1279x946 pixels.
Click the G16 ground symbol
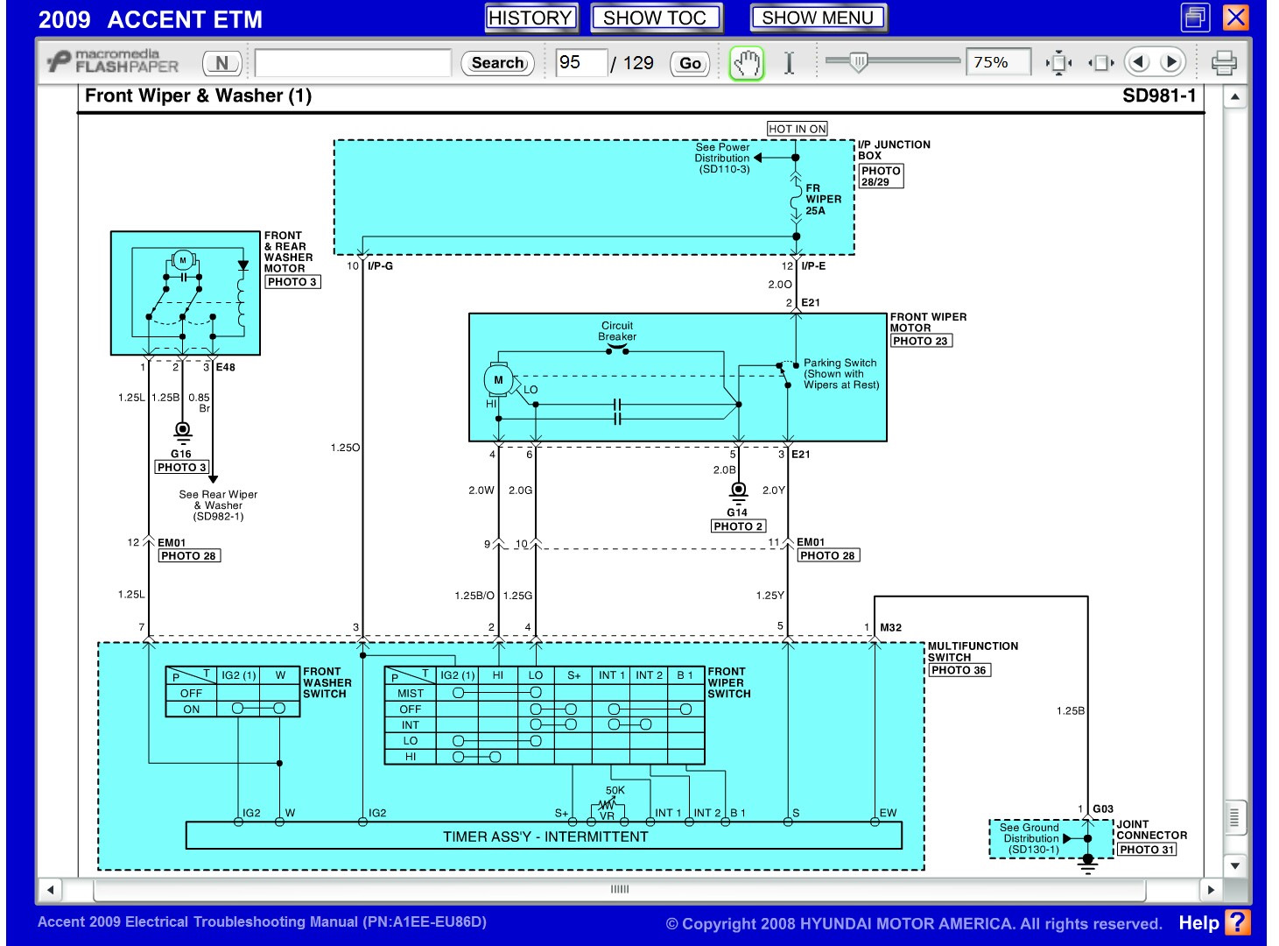pos(182,433)
